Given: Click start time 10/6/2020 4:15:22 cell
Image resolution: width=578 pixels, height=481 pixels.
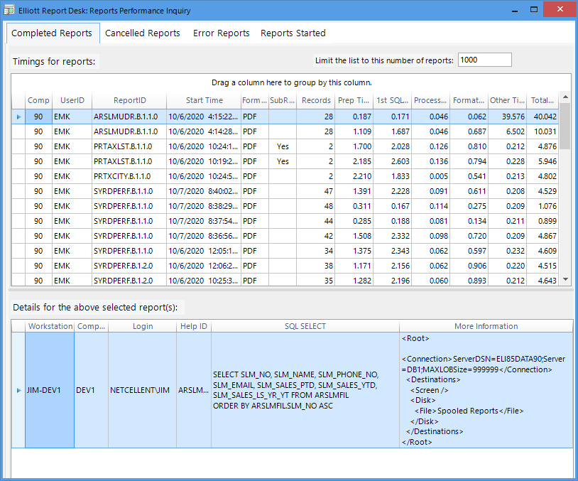Looking at the screenshot, I should pos(204,117).
